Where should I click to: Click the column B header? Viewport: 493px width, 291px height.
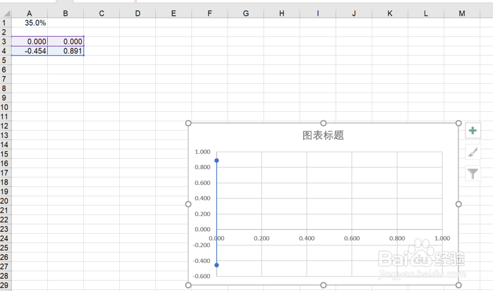pos(66,13)
